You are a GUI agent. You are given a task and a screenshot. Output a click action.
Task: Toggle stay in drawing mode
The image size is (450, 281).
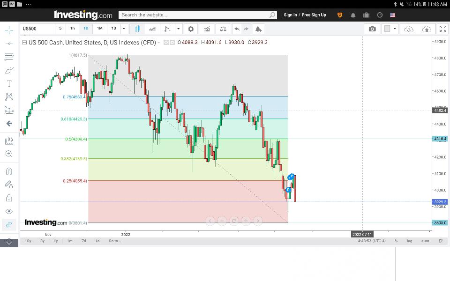(9, 185)
